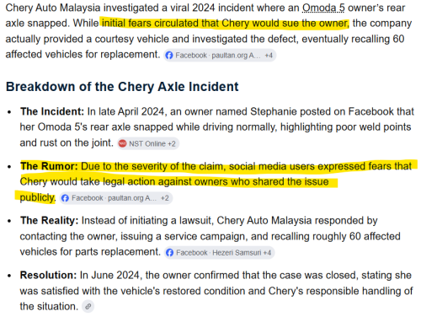Click the red NST Online icon
The height and width of the screenshot is (317, 421).
122,143
